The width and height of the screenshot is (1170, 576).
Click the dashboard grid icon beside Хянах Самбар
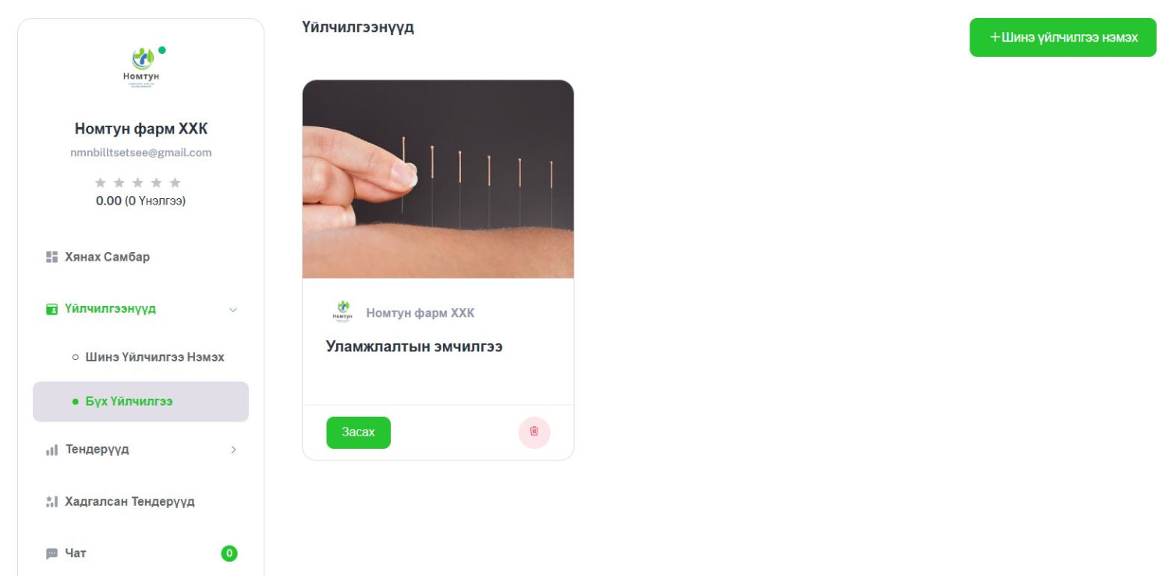[52, 257]
